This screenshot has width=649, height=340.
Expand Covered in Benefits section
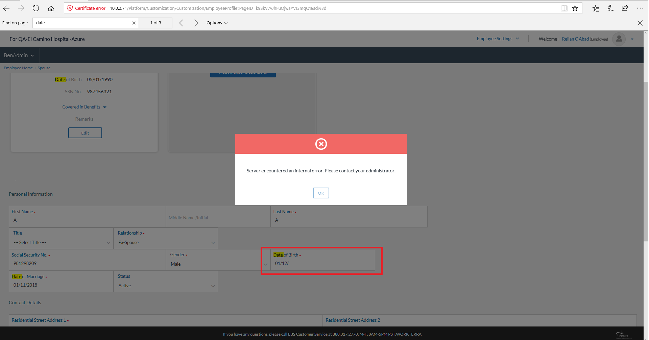pyautogui.click(x=84, y=107)
